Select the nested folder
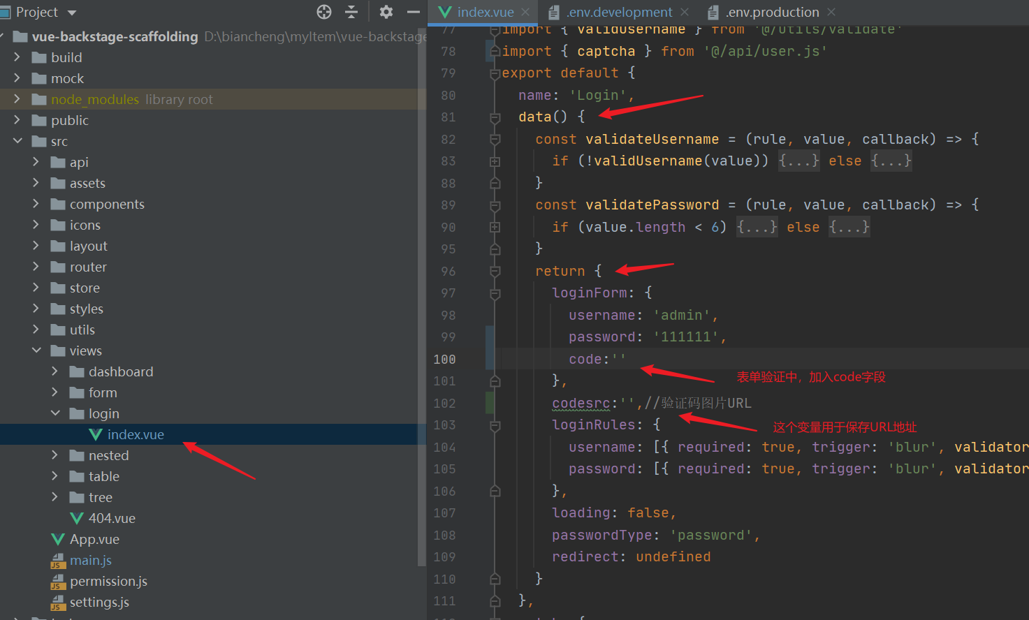This screenshot has height=620, width=1029. coord(108,455)
